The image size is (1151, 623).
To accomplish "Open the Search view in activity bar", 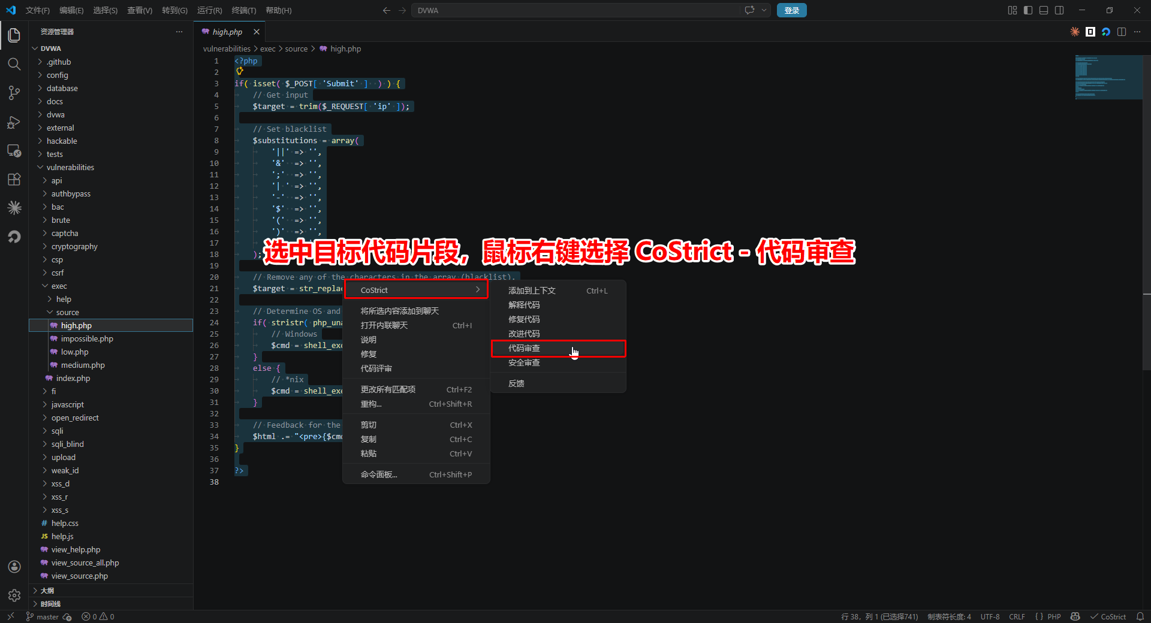I will coord(14,64).
